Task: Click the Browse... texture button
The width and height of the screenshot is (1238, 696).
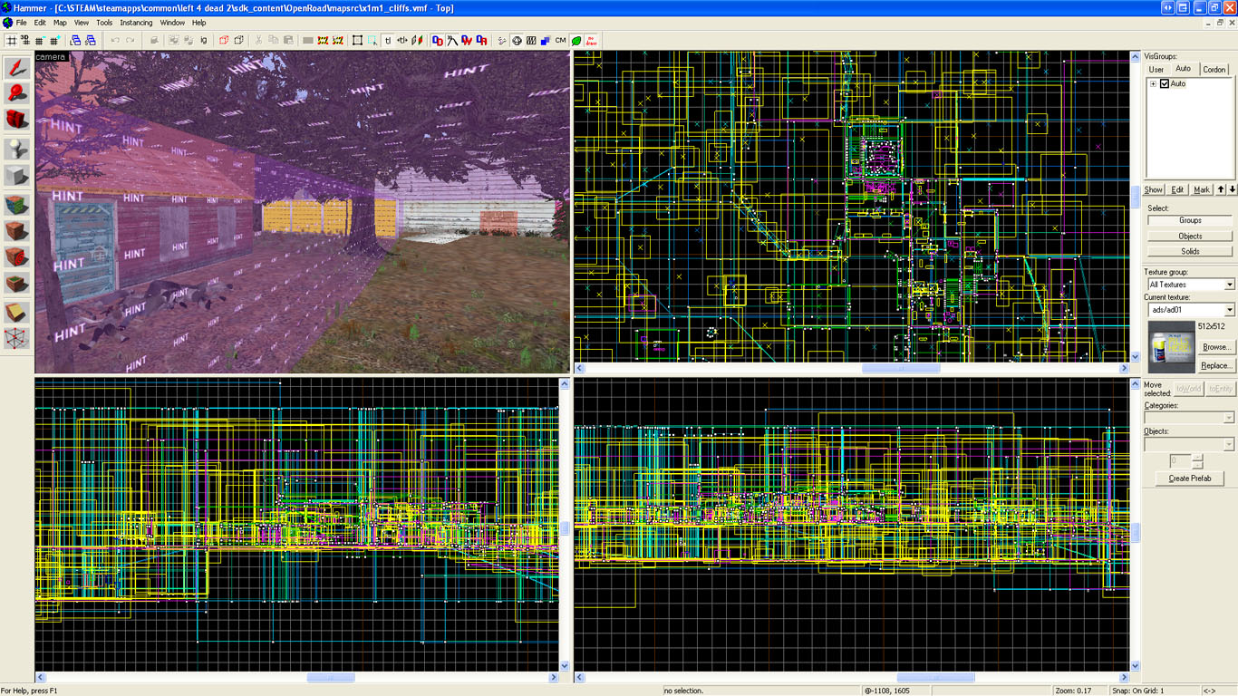Action: tap(1216, 347)
